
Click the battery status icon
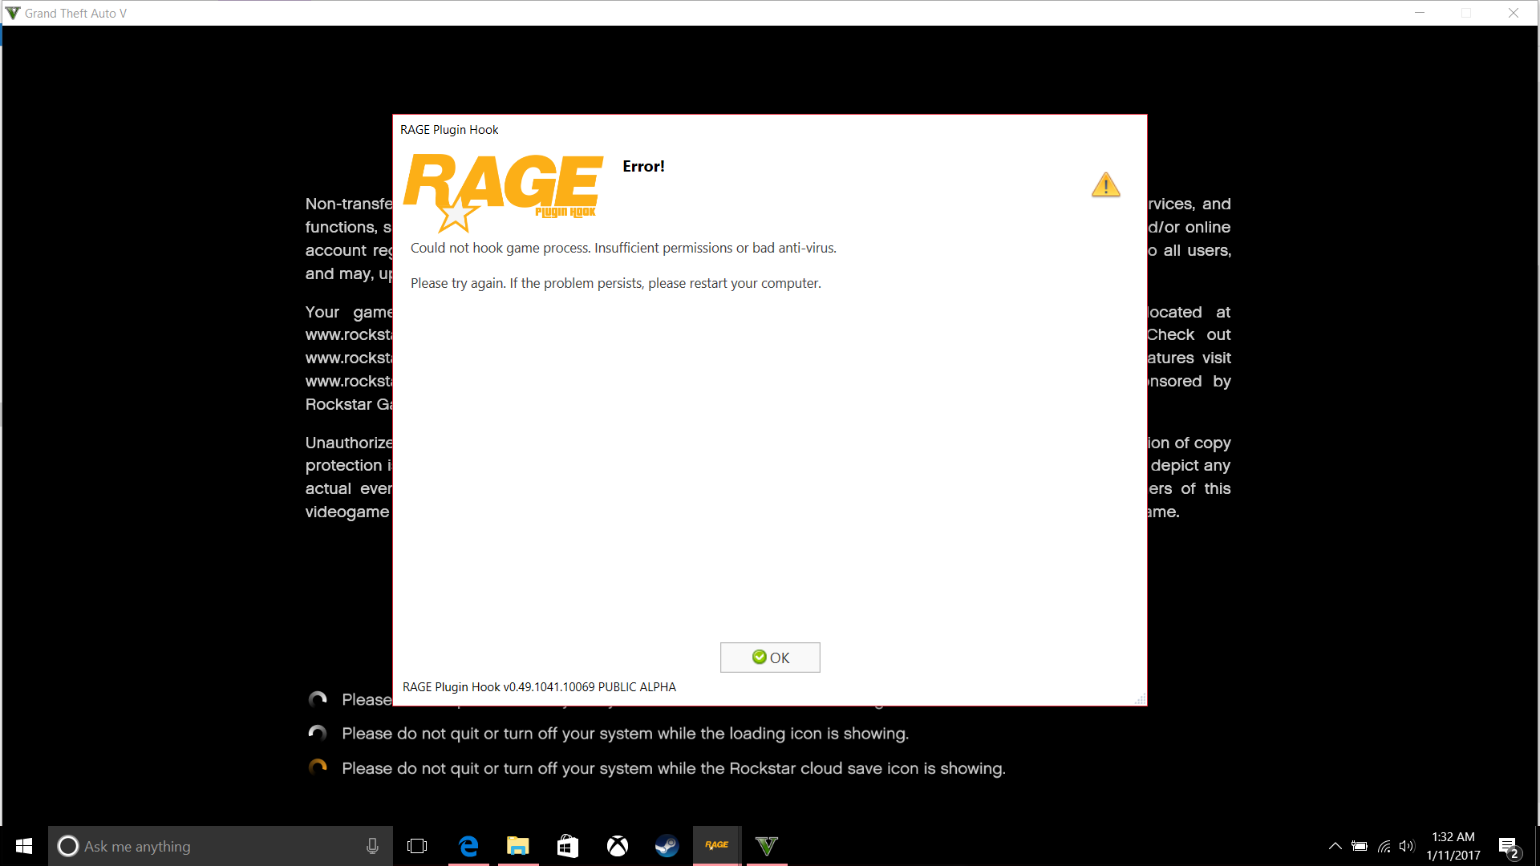tap(1360, 846)
